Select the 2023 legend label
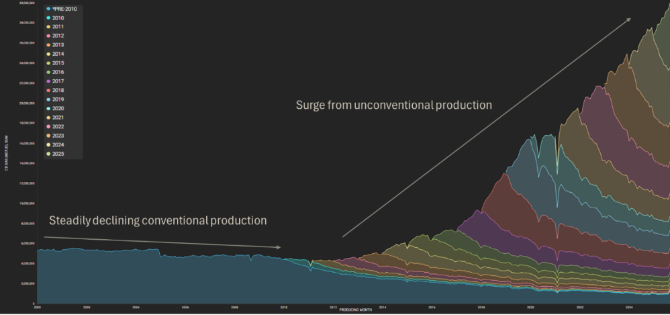 pyautogui.click(x=58, y=136)
